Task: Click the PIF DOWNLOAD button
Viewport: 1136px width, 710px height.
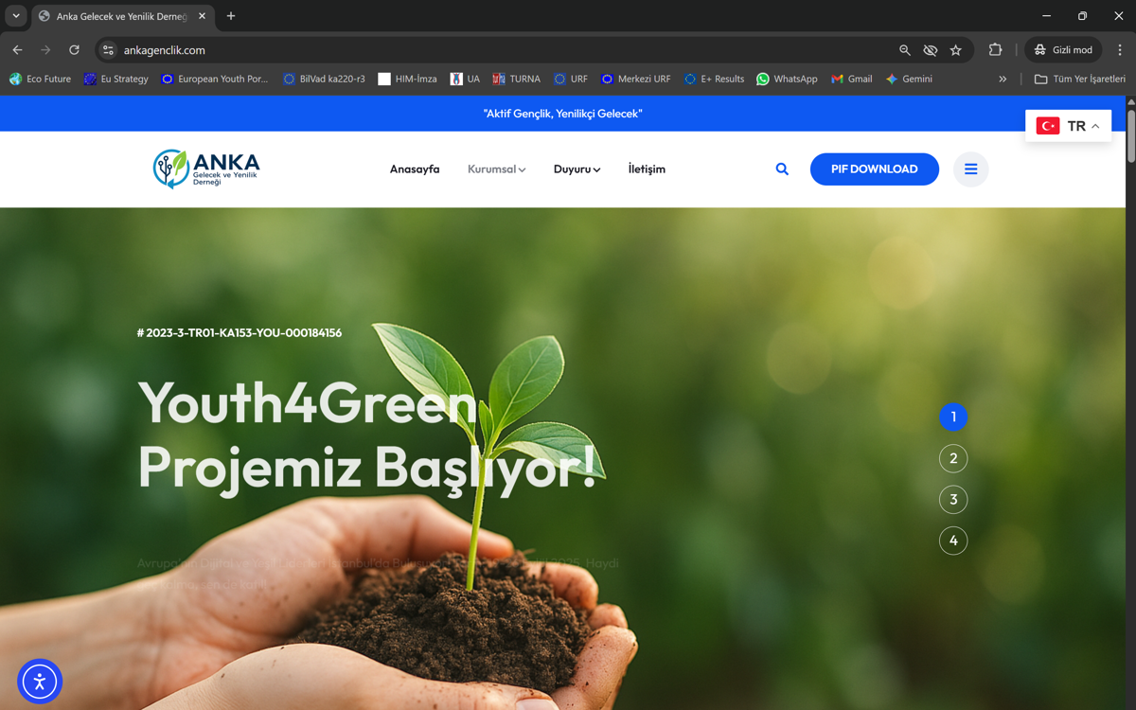Action: [874, 169]
